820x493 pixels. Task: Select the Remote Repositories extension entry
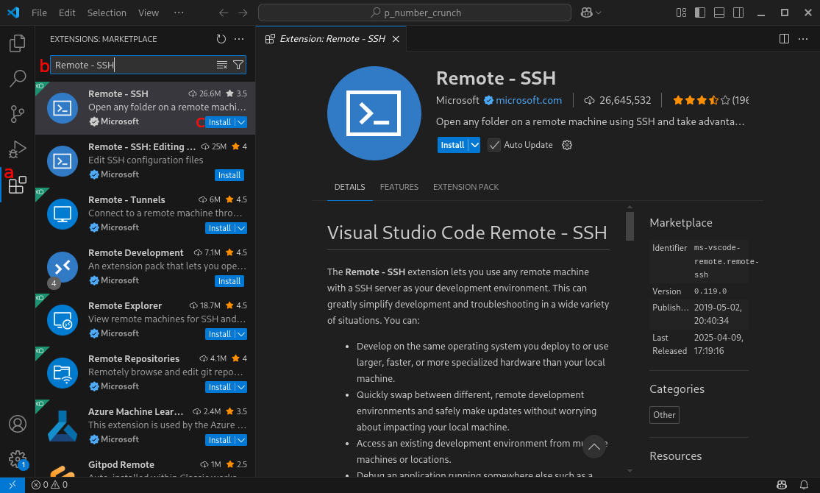pyautogui.click(x=146, y=372)
